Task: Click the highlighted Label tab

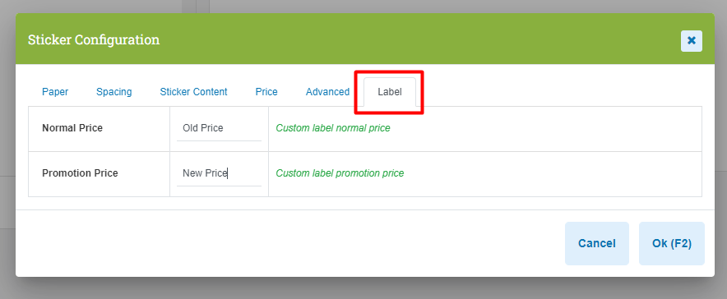Action: pos(390,92)
